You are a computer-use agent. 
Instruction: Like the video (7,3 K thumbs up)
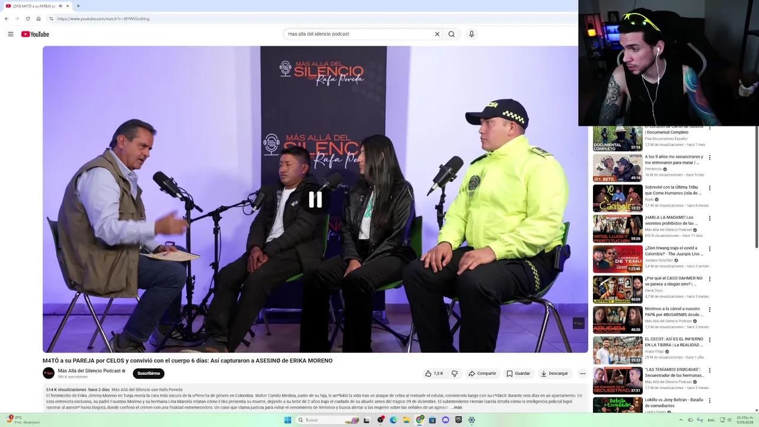pos(434,374)
